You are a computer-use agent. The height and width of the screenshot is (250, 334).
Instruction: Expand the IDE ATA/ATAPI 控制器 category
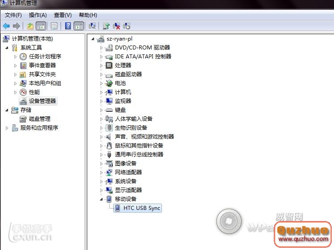(x=101, y=57)
